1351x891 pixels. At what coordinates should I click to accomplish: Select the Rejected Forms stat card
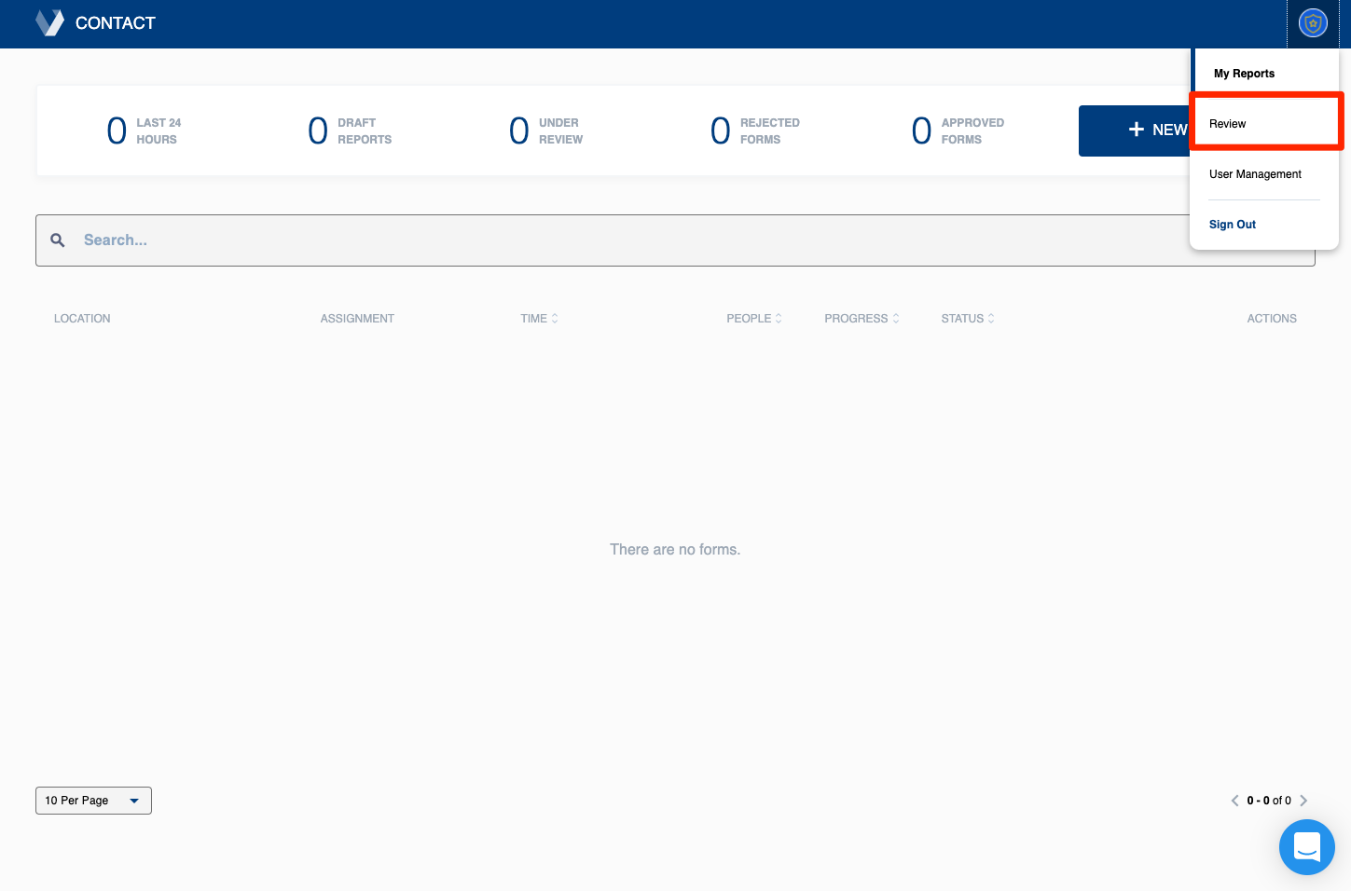755,130
